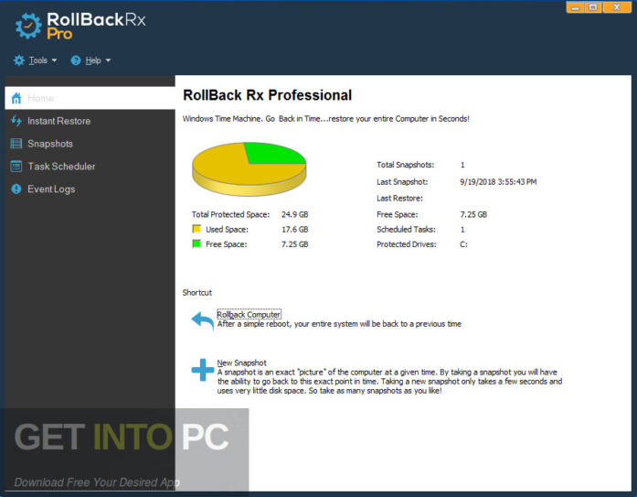The width and height of the screenshot is (637, 497).
Task: Click the Instant Restore lightning icon
Action: pos(16,121)
